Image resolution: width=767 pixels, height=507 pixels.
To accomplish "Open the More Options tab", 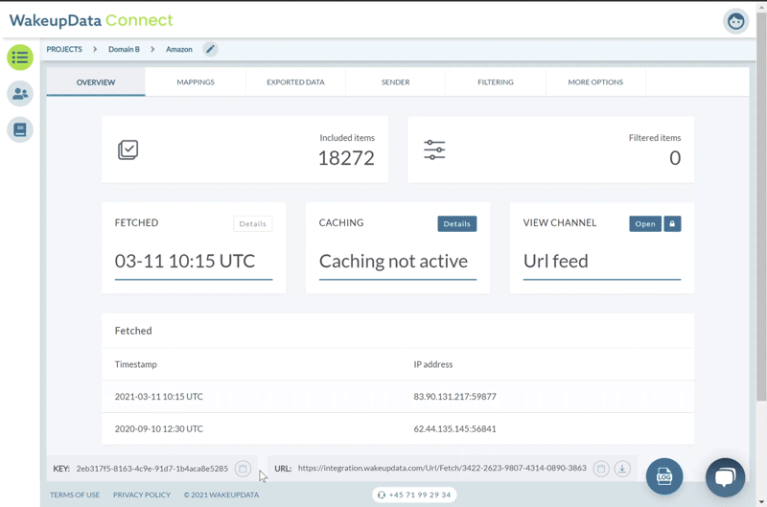I will pyautogui.click(x=595, y=82).
